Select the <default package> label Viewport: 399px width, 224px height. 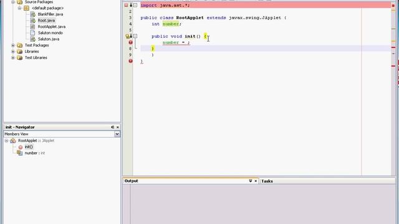click(47, 8)
